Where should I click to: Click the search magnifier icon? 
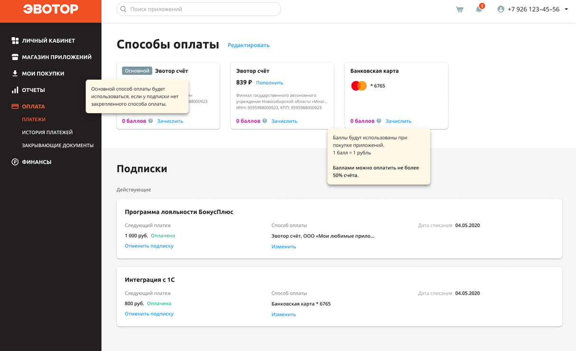pyautogui.click(x=123, y=9)
